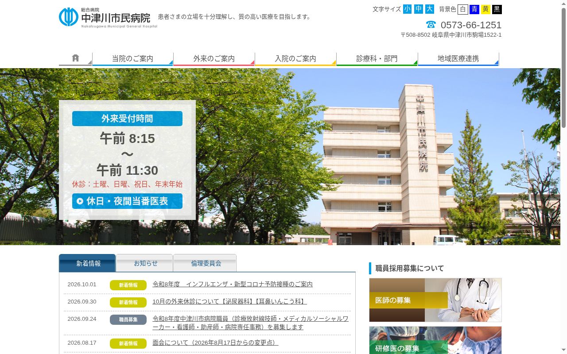Viewport: 567px width, 354px height.
Task: Click the 外来受付時間 blue heading button
Action: (x=127, y=119)
